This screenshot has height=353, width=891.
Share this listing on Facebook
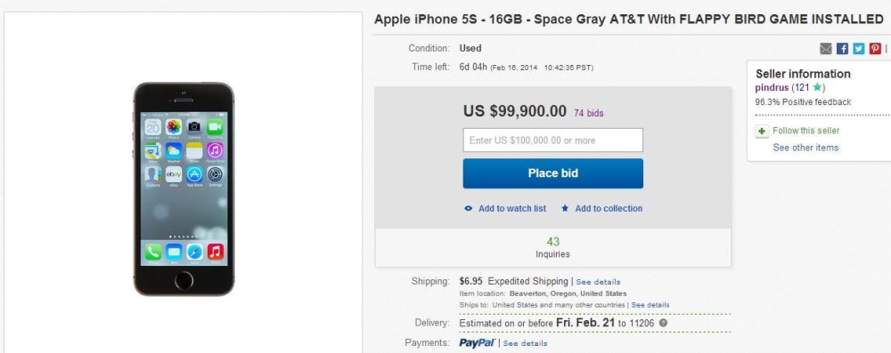click(842, 49)
